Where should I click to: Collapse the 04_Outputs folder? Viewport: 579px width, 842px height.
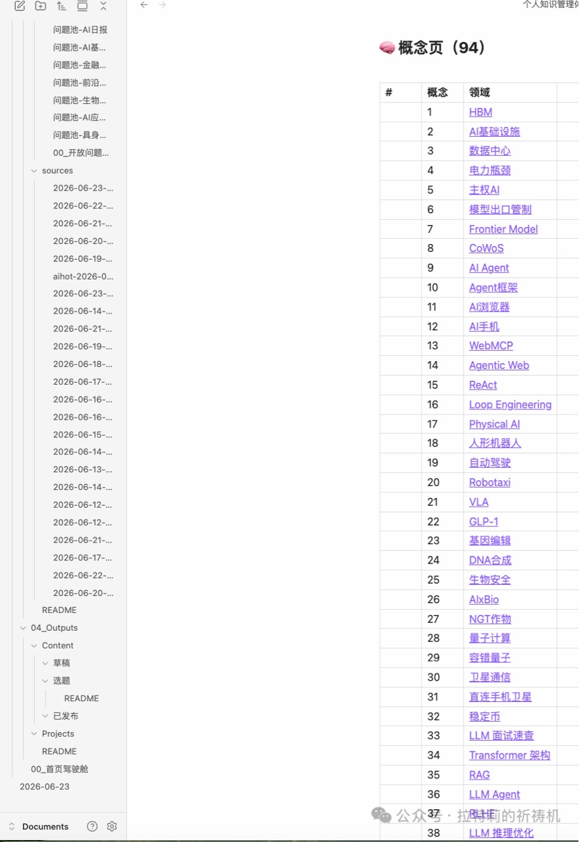pos(23,628)
